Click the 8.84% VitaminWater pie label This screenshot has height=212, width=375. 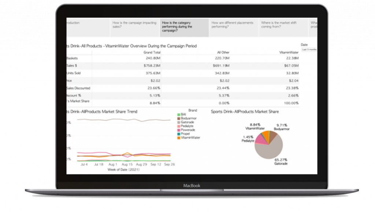pyautogui.click(x=255, y=127)
